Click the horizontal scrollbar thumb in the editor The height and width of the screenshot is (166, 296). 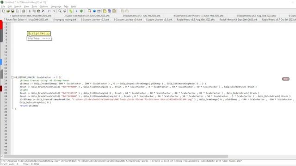116,156
